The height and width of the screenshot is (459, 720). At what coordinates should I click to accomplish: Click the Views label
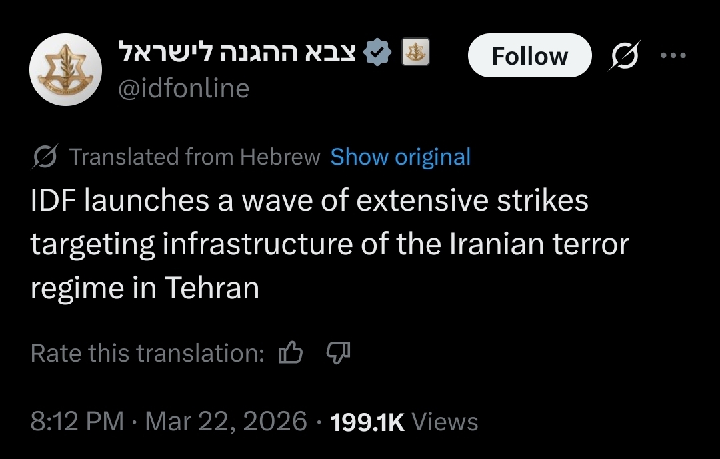point(445,422)
